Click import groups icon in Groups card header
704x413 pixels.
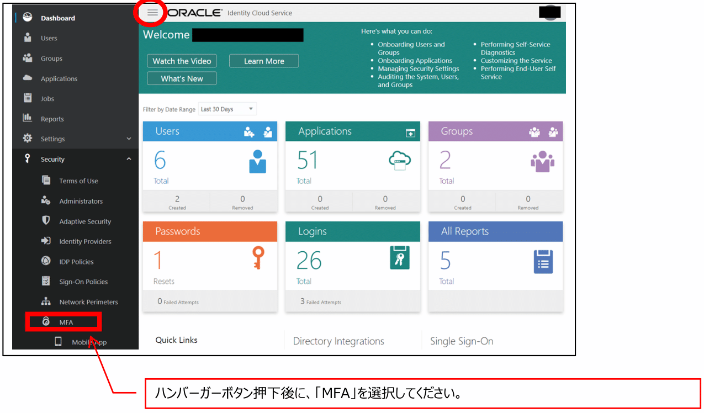[x=553, y=131]
